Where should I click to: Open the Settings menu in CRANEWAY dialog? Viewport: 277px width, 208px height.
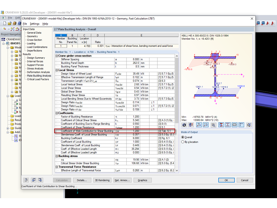[x=35, y=24]
